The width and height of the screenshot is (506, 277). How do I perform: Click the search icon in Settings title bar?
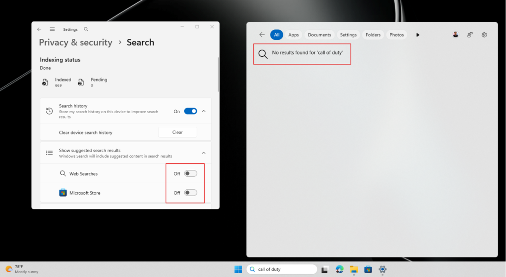86,29
